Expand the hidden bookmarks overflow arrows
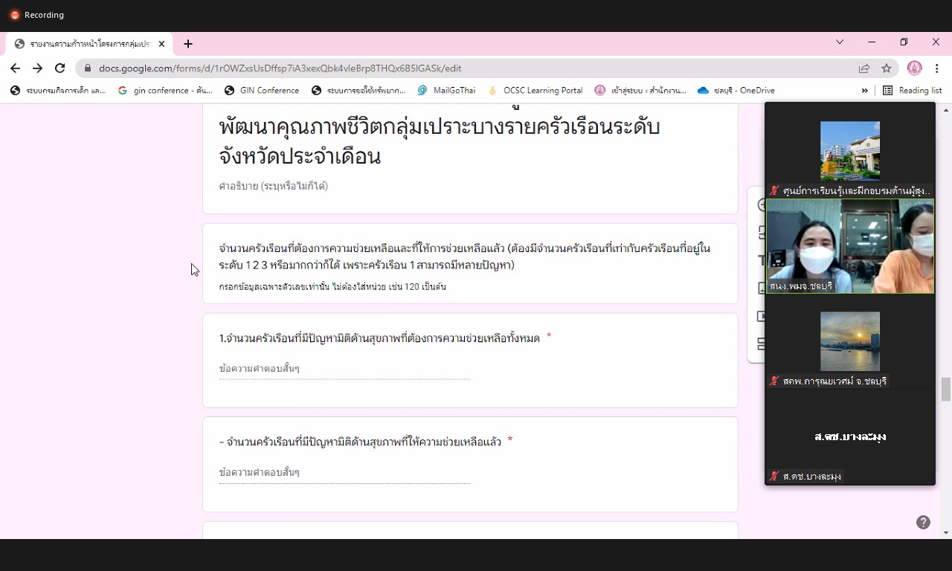 [864, 91]
